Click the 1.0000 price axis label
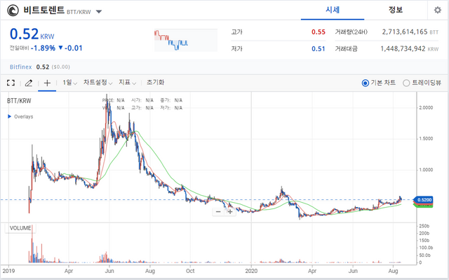 [426, 170]
